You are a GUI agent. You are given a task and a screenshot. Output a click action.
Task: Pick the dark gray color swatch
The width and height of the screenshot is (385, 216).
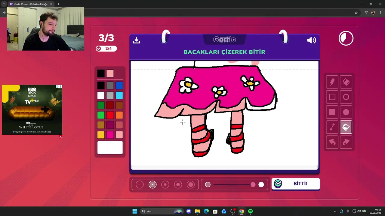(x=110, y=86)
